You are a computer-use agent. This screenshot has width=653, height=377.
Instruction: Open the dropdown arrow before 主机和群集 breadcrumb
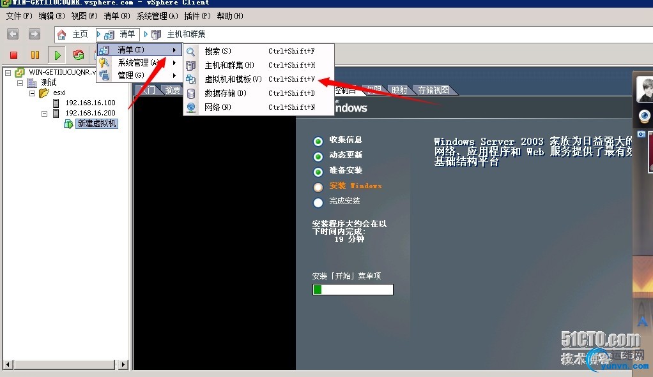pos(146,34)
